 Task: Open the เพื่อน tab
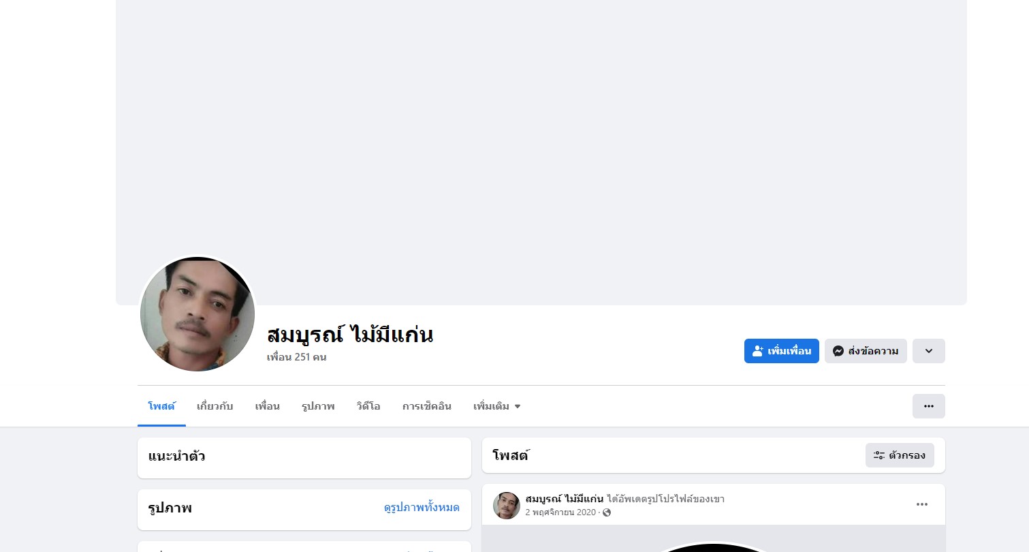[x=268, y=406]
